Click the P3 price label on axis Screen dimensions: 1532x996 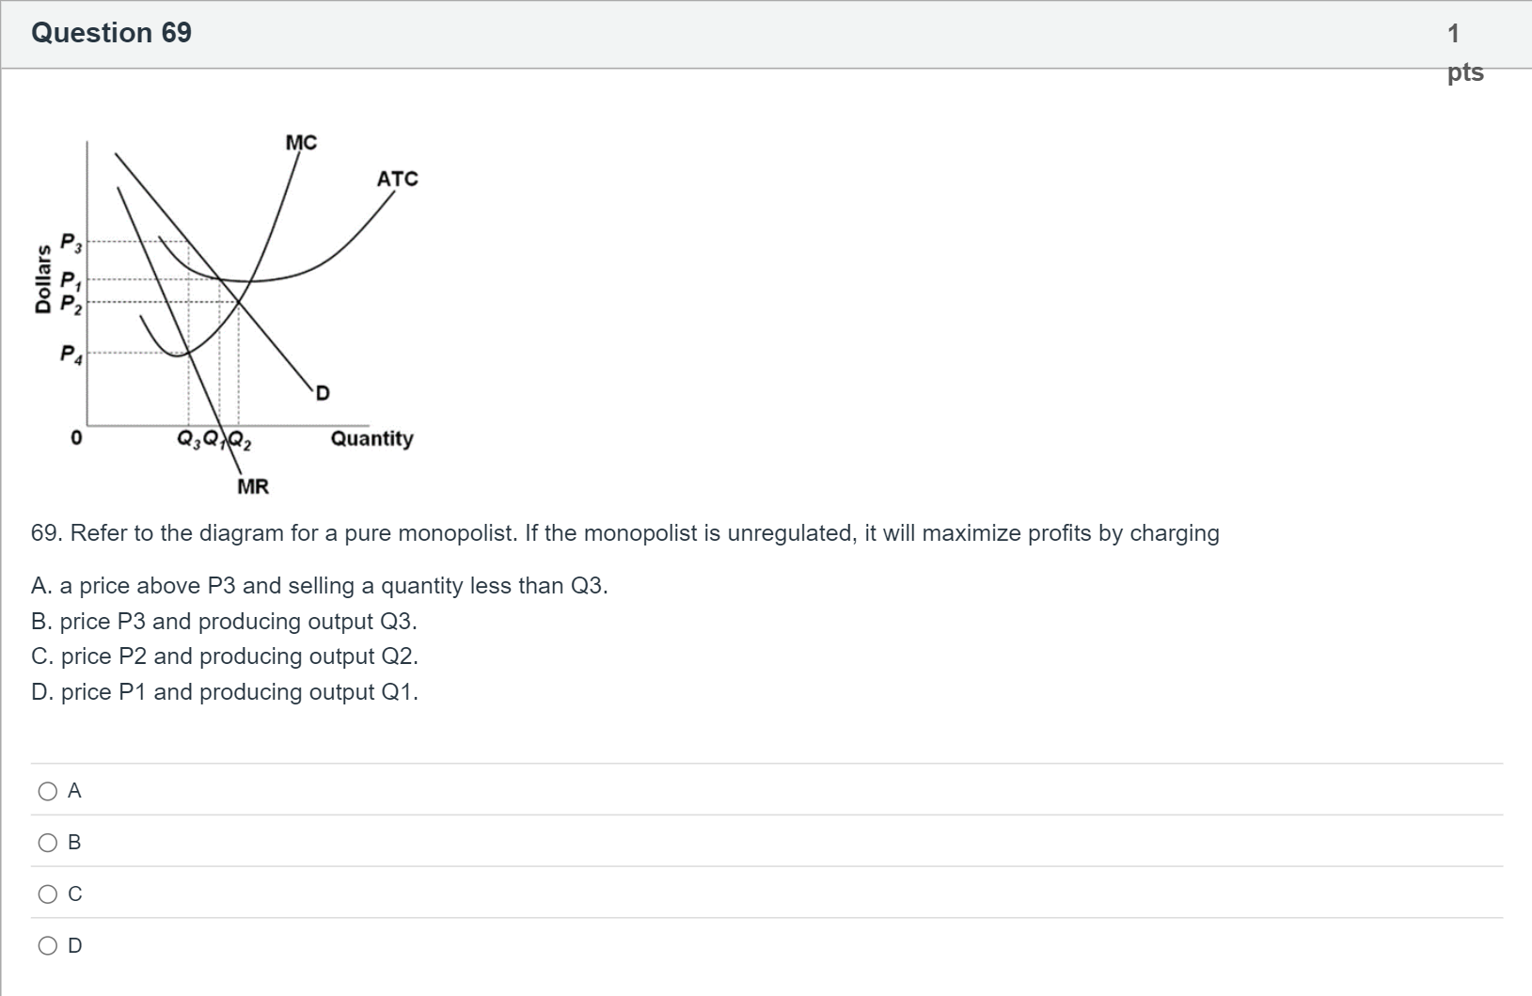71,243
